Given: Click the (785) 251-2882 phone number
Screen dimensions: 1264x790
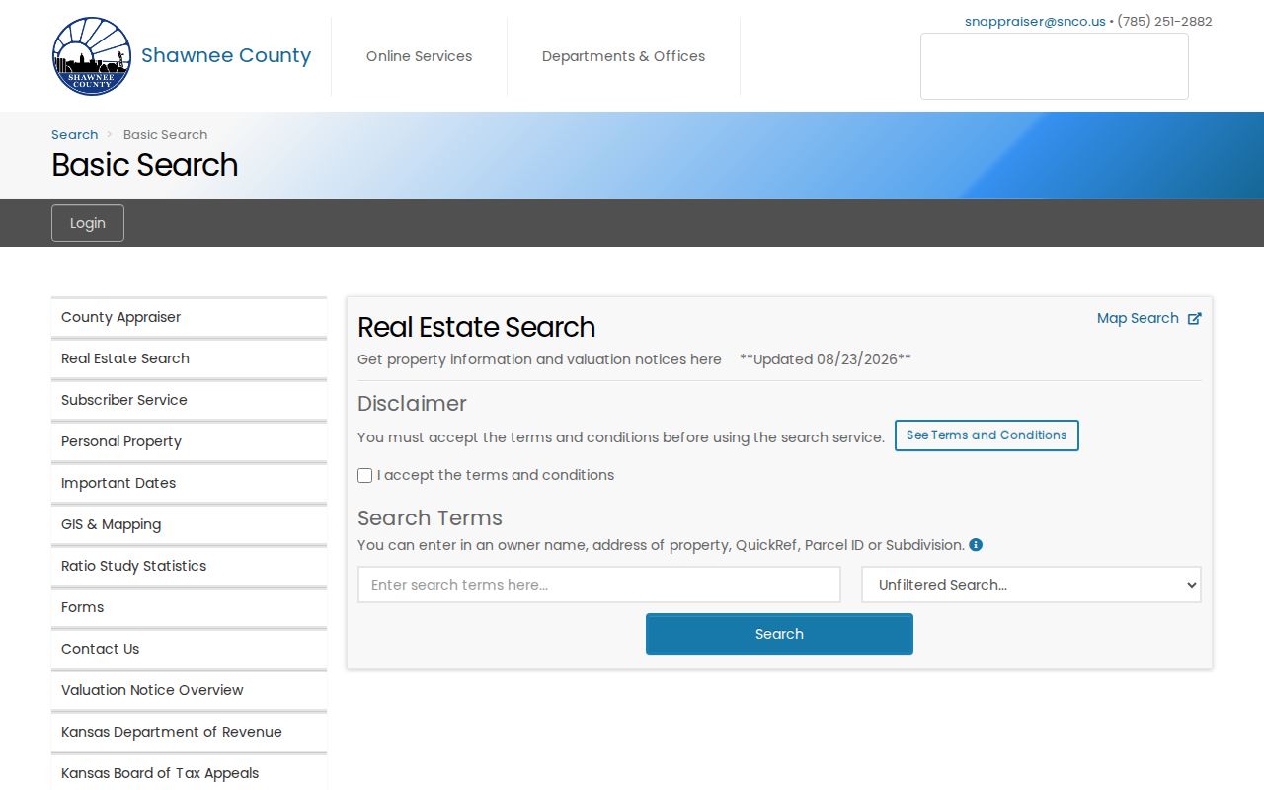Looking at the screenshot, I should coord(1164,21).
